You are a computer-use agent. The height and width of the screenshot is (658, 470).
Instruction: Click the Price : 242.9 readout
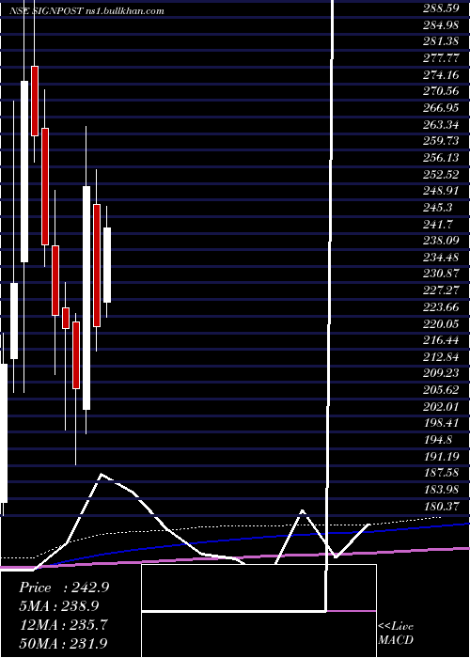[64, 587]
